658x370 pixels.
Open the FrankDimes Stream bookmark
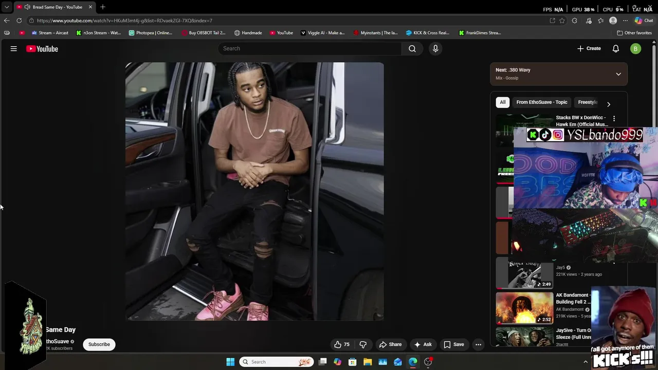click(x=480, y=33)
